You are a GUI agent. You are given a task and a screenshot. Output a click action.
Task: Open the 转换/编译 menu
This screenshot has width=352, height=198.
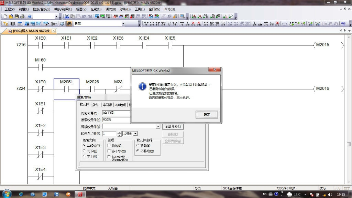63,9
